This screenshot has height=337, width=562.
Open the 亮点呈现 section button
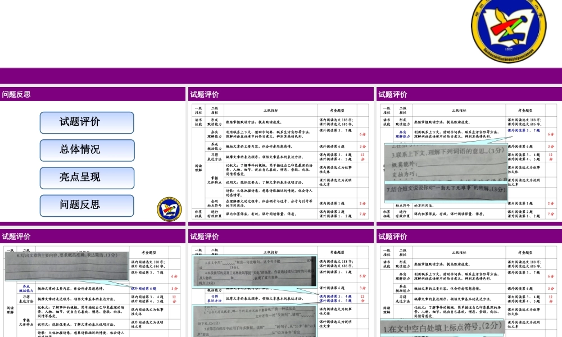(x=87, y=177)
